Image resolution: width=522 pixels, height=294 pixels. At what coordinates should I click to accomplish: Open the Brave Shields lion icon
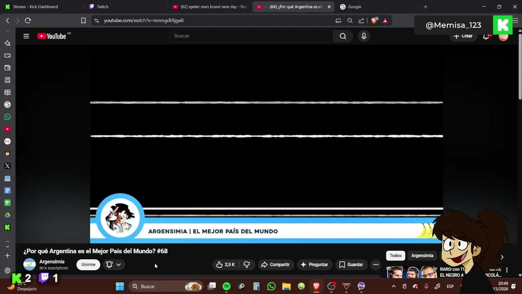(x=374, y=20)
